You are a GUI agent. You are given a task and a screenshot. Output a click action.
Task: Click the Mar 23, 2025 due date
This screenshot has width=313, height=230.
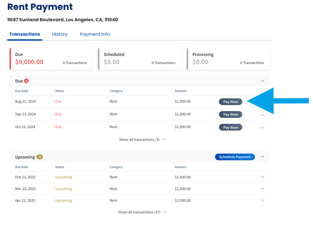pyautogui.click(x=25, y=189)
